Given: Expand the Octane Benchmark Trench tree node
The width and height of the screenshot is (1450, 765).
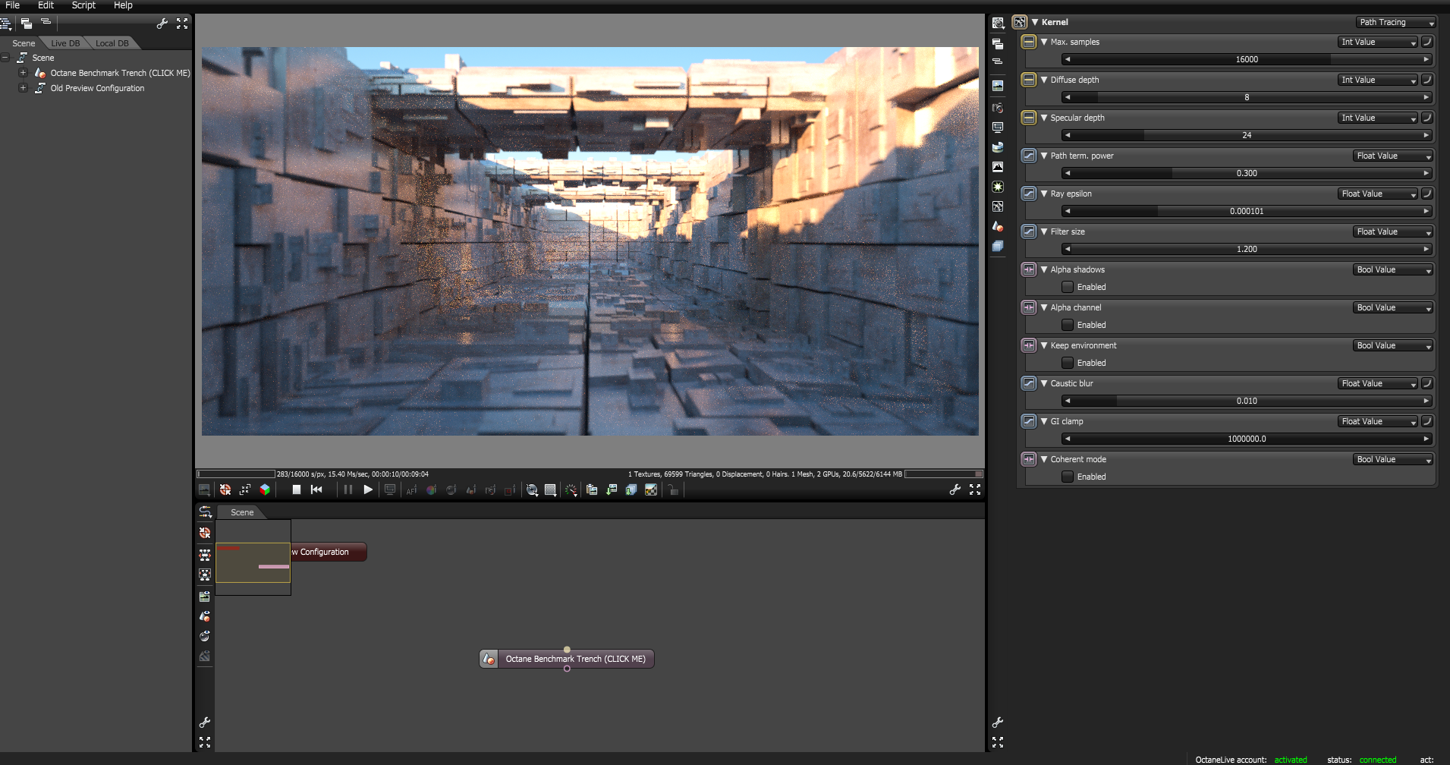Looking at the screenshot, I should click(x=23, y=73).
